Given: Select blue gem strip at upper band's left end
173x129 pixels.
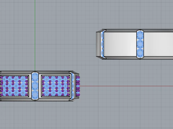Looking at the screenshot, I should pyautogui.click(x=103, y=44).
